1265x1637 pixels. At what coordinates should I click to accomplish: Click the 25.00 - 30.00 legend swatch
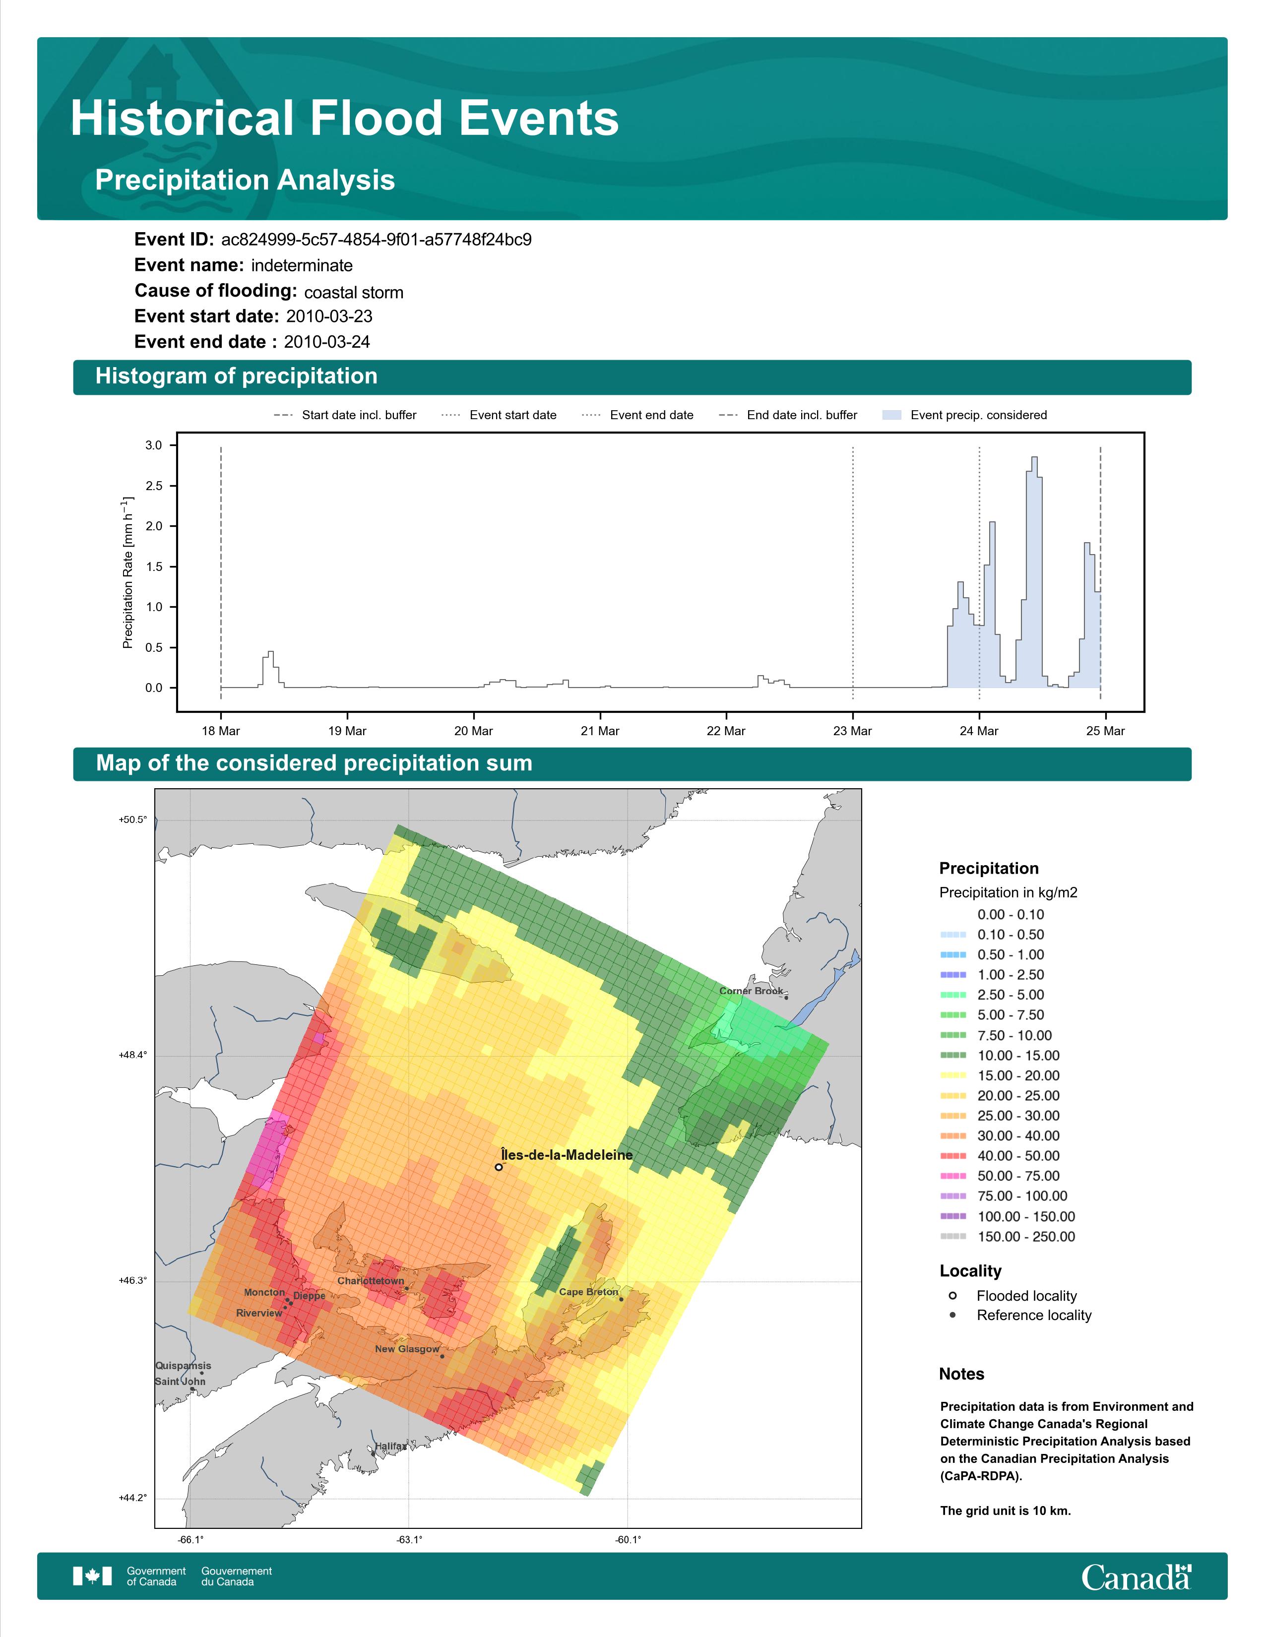[952, 1115]
